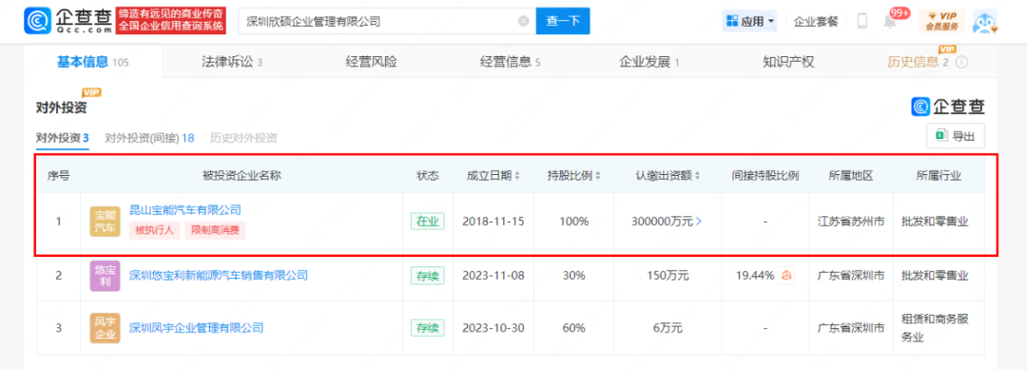This screenshot has height=370, width=1027.
Task: Click the 导出 export button
Action: click(955, 136)
